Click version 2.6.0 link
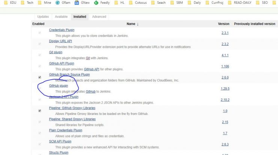 (225, 77)
